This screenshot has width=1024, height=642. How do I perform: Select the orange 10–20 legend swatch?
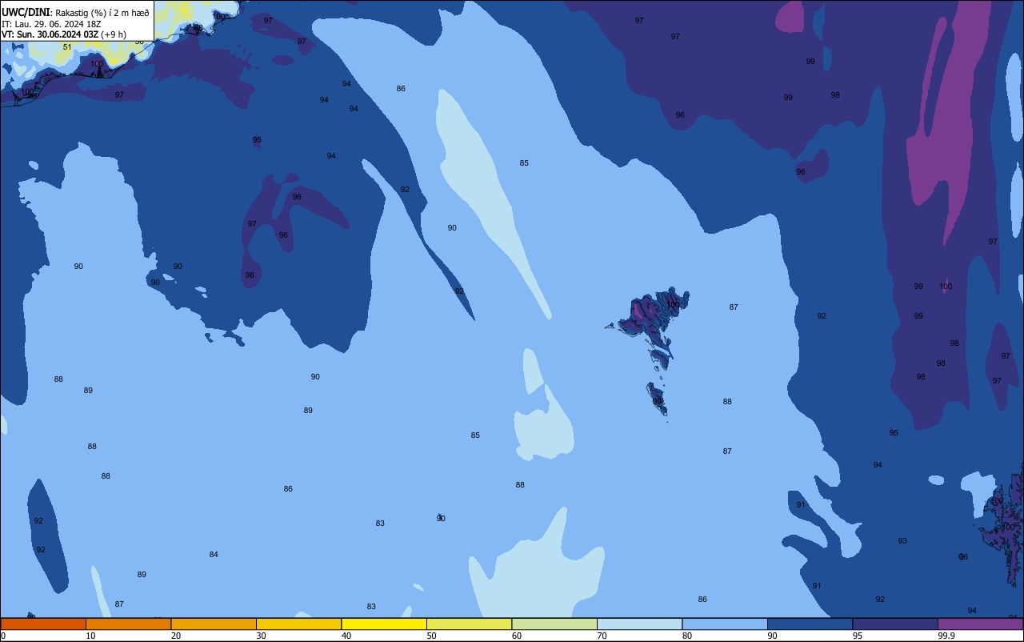click(x=128, y=624)
